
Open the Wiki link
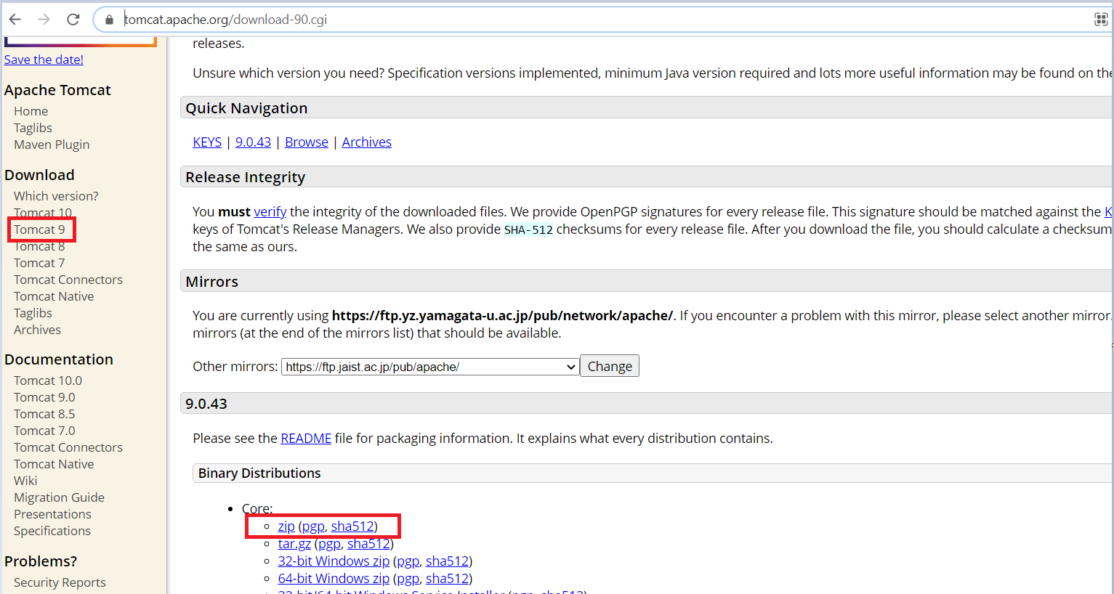[x=25, y=481]
